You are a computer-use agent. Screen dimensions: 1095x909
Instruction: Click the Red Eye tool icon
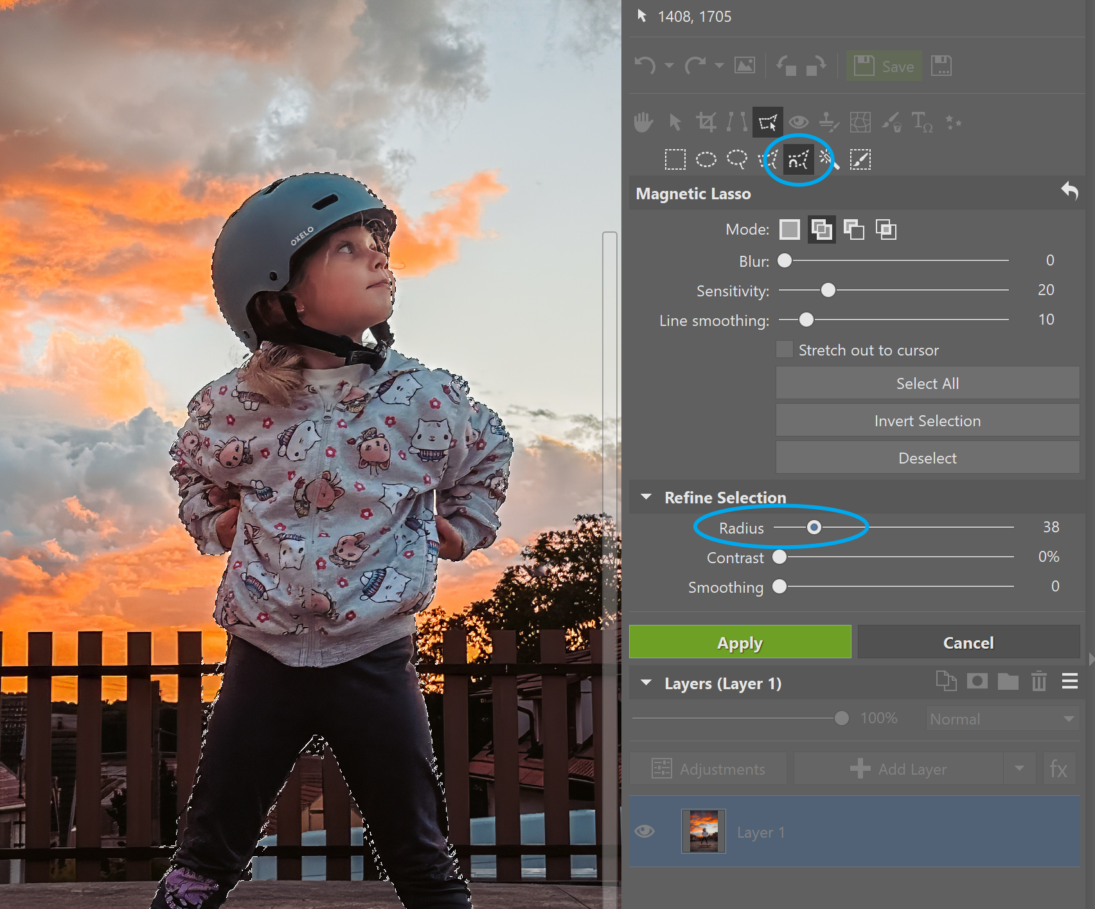pyautogui.click(x=798, y=122)
